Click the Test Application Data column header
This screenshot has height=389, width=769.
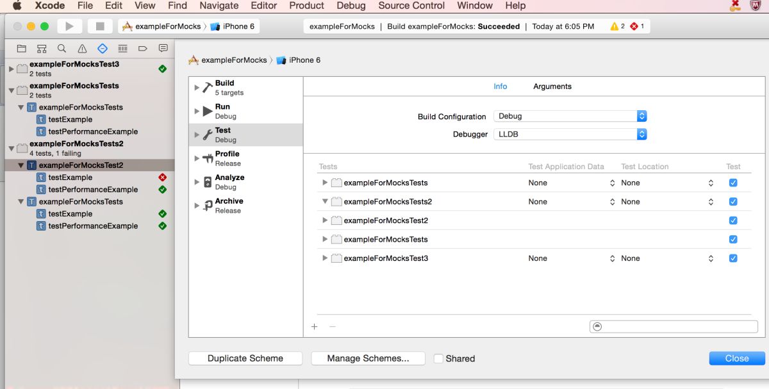[x=566, y=167]
